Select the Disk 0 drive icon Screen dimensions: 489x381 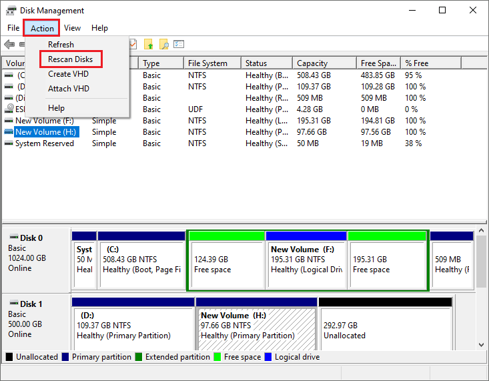(14, 236)
